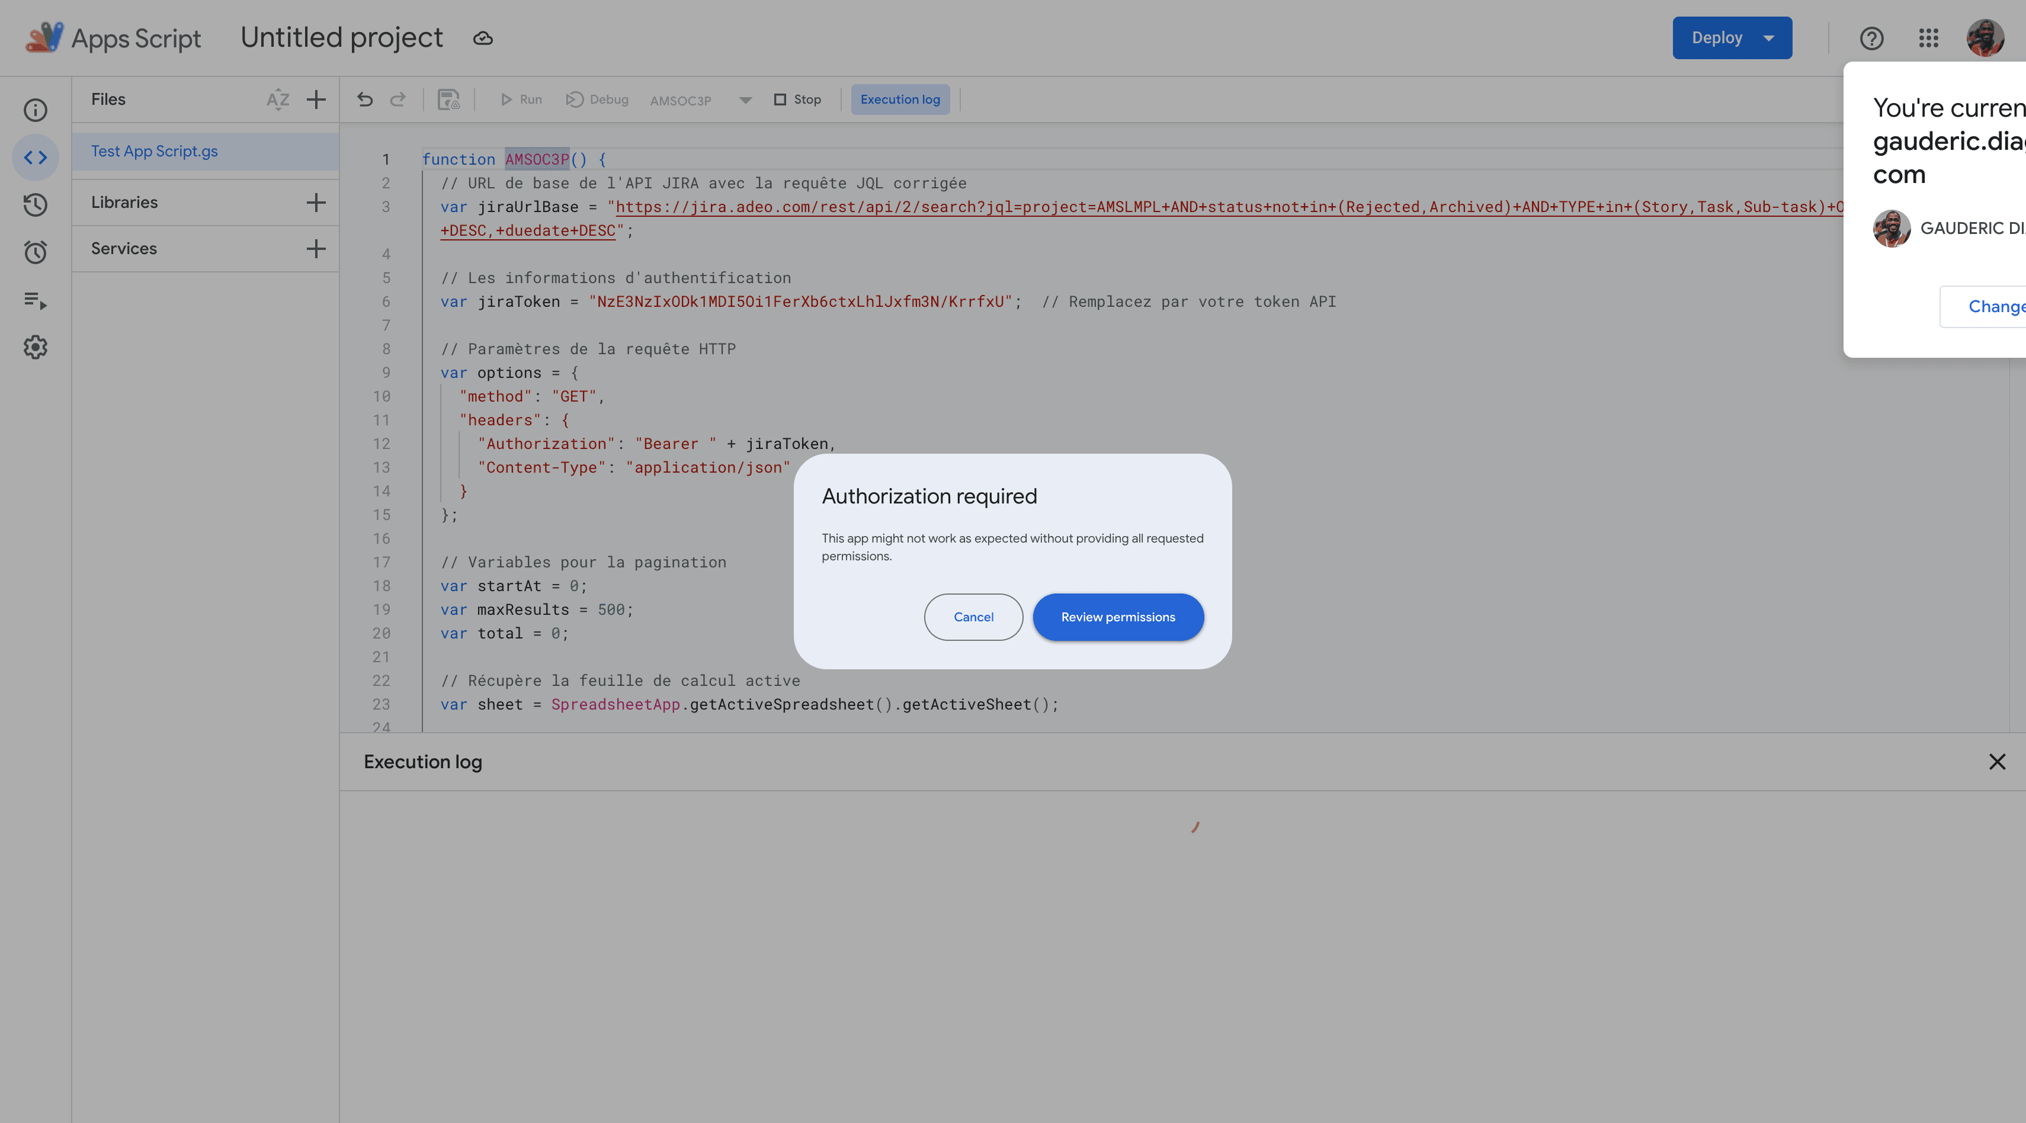Viewport: 2026px width, 1123px height.
Task: Open the Help question mark icon
Action: point(1871,38)
